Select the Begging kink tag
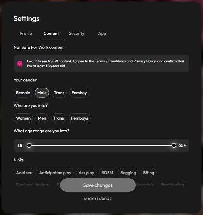 [x=128, y=173]
